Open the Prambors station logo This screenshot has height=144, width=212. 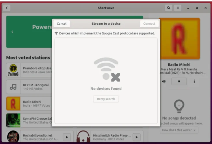click(13, 70)
